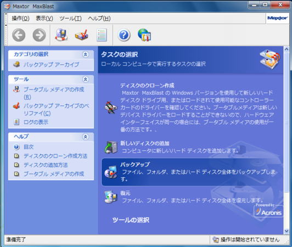Click the verify backup archive toolbar icon
Screen dimensions: 292x247
[82, 35]
